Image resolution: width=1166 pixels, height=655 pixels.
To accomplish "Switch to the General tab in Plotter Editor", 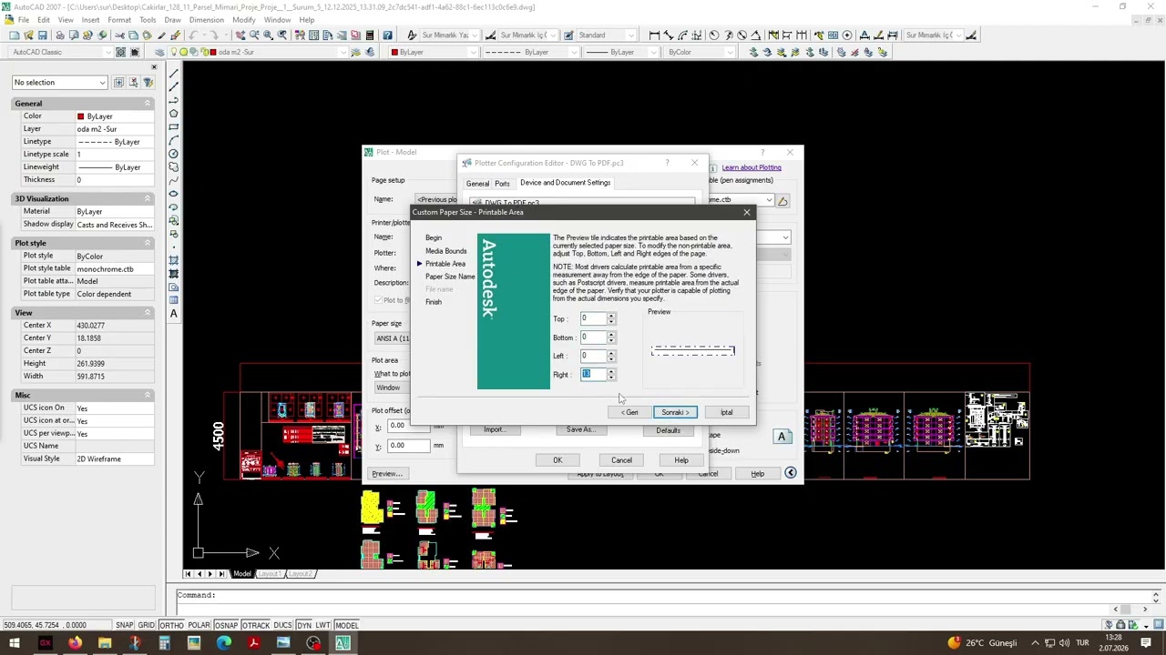I will coord(477,184).
